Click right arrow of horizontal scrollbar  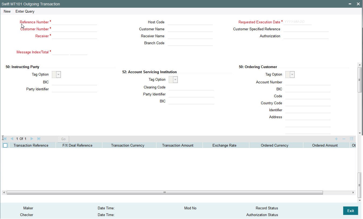pyautogui.click(x=353, y=192)
